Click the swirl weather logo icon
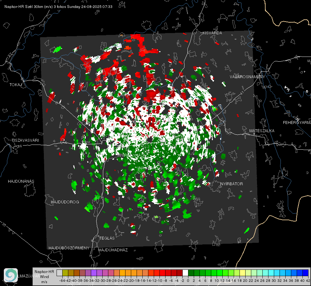Viewport: 311px width, 286px height. click(11, 275)
